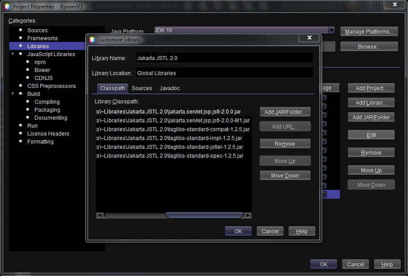Open the Bower category
Image resolution: width=408 pixels, height=276 pixels.
pyautogui.click(x=42, y=70)
